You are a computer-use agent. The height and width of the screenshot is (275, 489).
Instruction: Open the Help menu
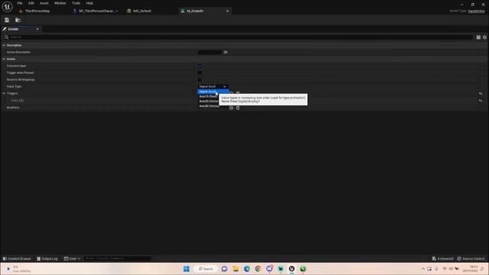click(89, 3)
